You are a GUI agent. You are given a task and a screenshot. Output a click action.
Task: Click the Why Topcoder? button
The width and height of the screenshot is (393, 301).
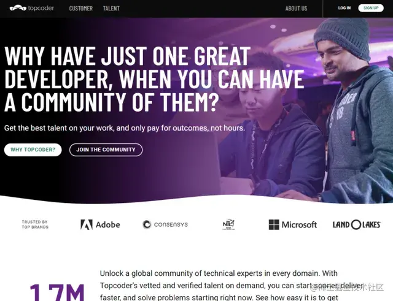33,150
